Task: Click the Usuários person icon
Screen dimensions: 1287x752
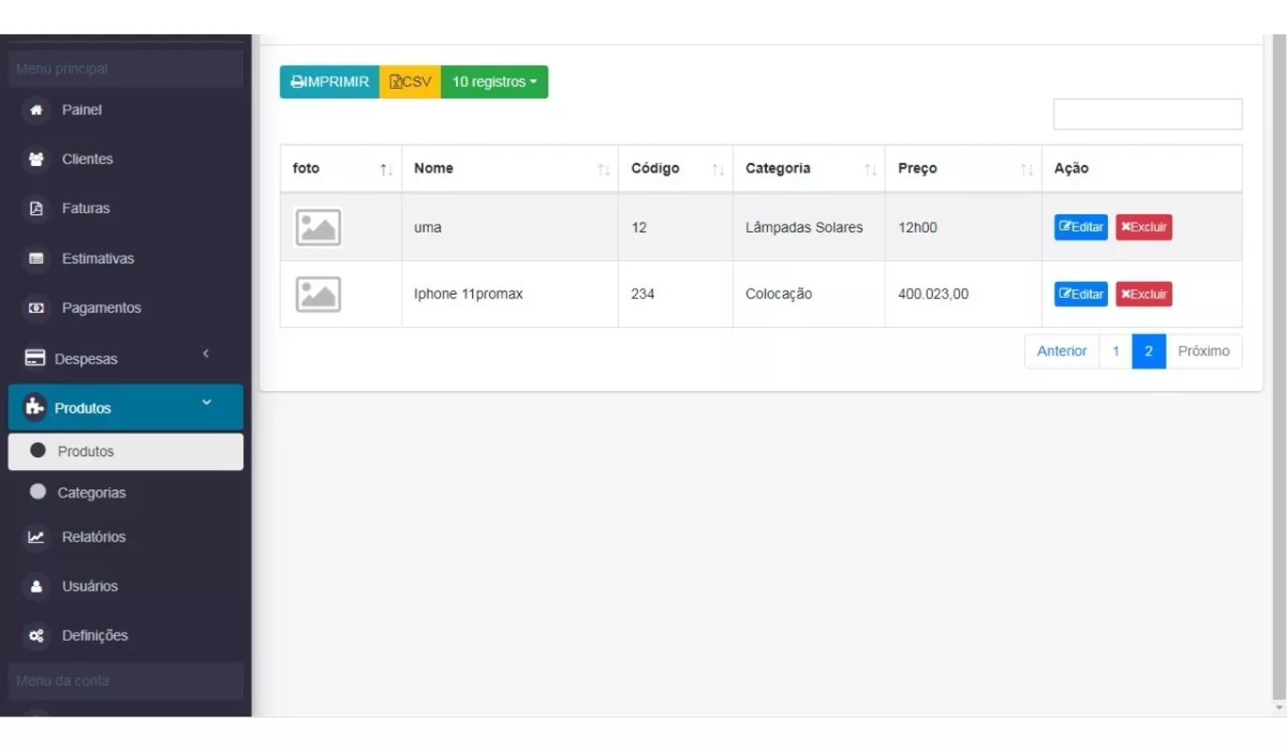Action: (36, 587)
